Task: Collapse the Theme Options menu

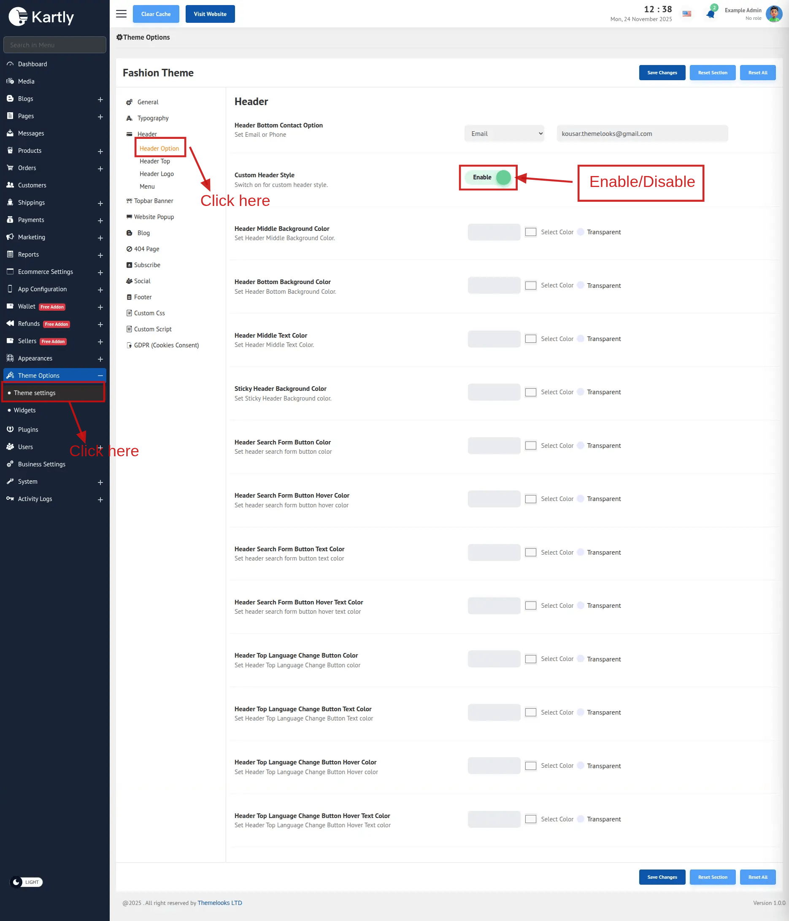Action: coord(100,376)
